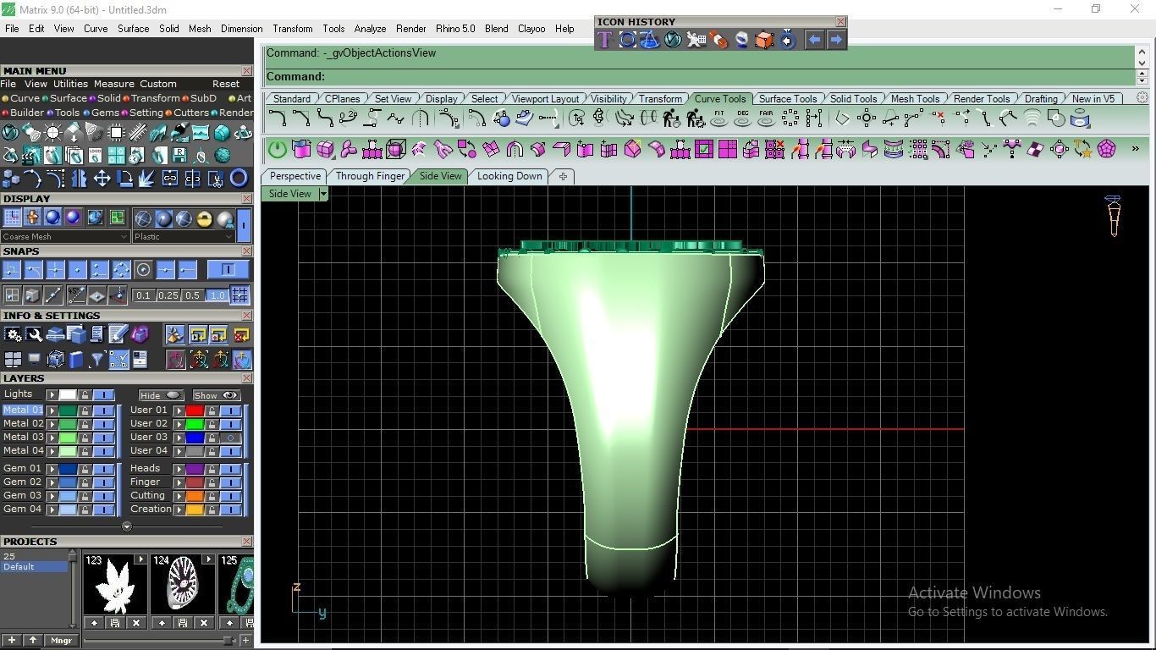Open the Surface Tools toolbar tab
The image size is (1156, 650).
(787, 99)
